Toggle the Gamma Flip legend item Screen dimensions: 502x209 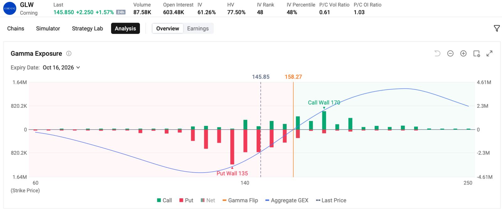click(240, 200)
